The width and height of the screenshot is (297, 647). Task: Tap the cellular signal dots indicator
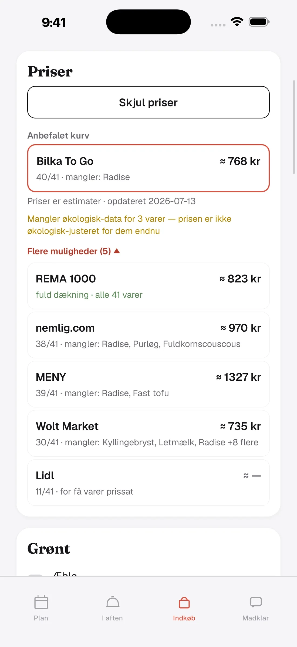click(x=218, y=25)
